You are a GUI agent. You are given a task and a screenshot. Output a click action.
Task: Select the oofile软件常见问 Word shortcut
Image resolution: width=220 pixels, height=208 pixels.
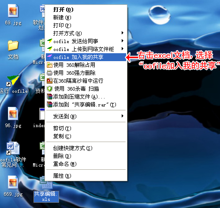click(x=13, y=148)
